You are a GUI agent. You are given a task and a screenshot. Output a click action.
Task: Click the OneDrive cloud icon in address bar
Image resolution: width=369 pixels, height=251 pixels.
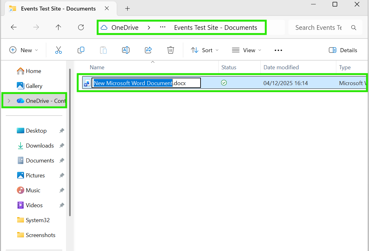104,27
